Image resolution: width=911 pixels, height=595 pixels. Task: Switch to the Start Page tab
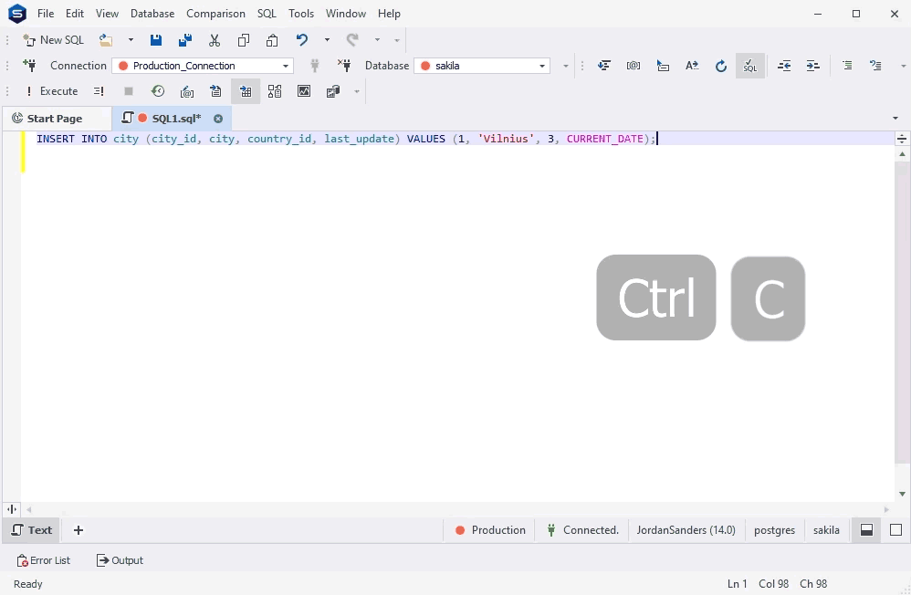point(57,118)
